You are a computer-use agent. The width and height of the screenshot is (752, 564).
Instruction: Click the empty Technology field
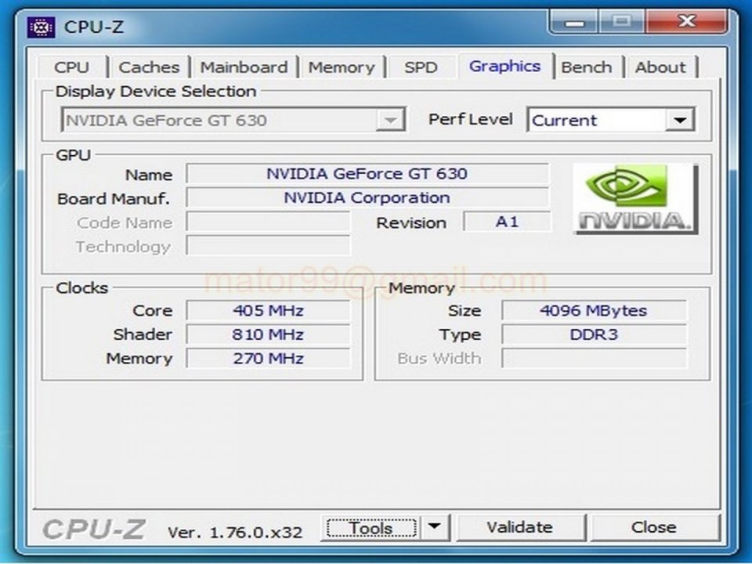(268, 246)
